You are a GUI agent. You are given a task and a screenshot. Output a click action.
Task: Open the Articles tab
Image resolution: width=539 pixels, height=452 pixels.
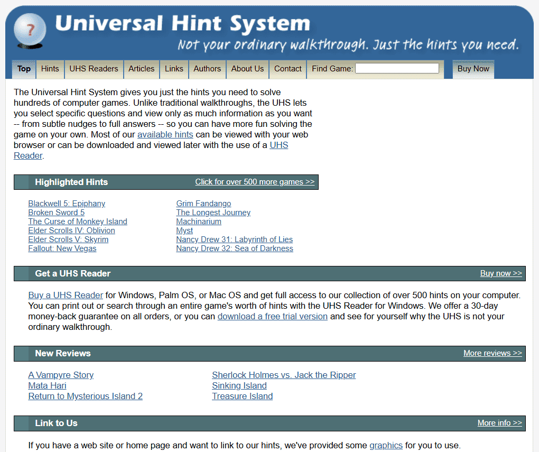(141, 69)
